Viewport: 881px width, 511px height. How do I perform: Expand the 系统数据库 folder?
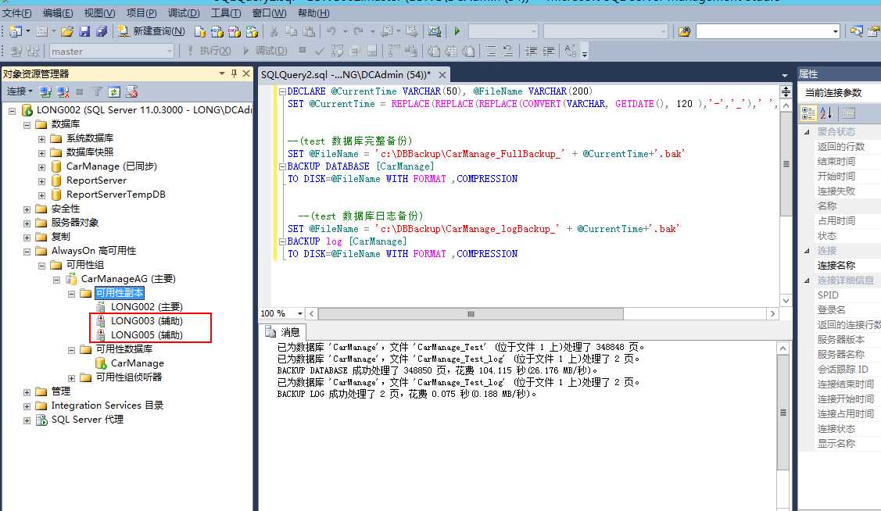41,139
